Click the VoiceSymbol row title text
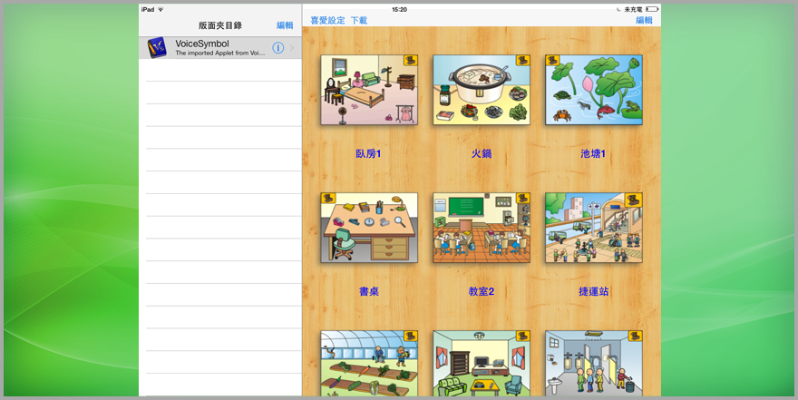This screenshot has width=798, height=400. coord(202,44)
